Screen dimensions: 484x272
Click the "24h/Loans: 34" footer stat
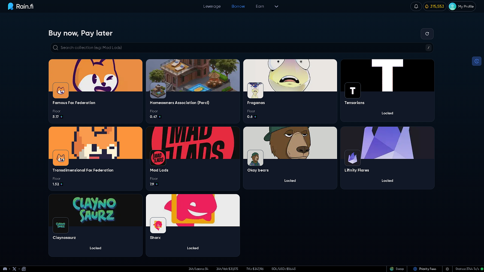[198, 269]
